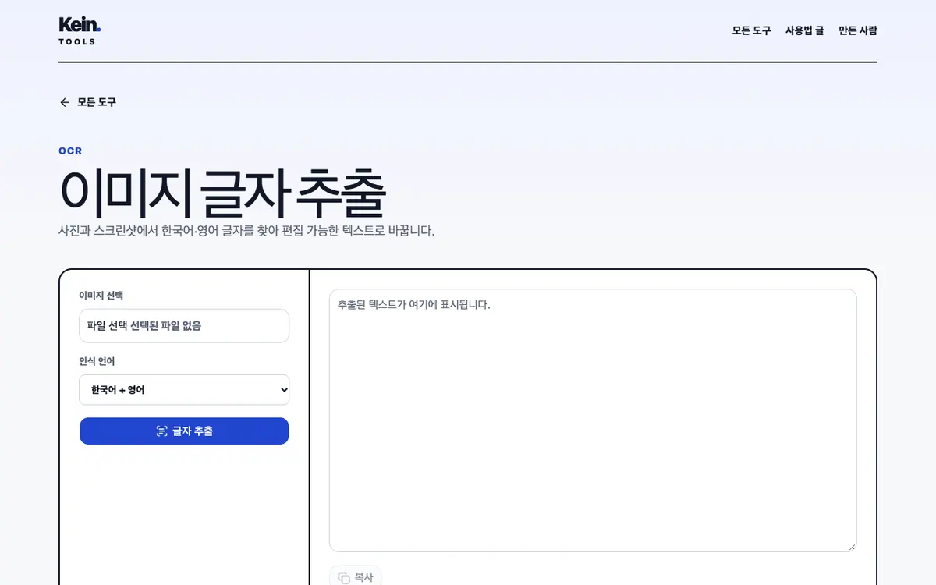Open the 모든 도구 navigation menu item

pos(751,30)
